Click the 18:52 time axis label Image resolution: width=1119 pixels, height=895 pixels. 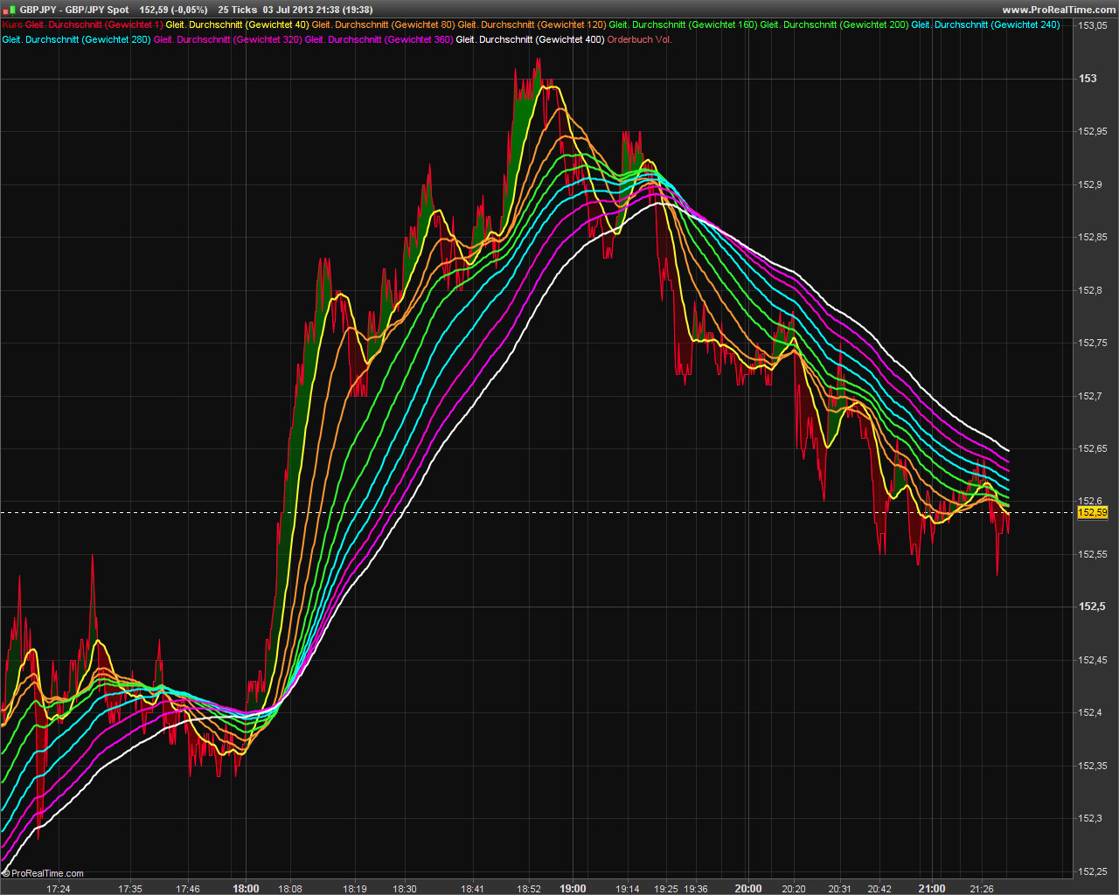click(x=529, y=889)
